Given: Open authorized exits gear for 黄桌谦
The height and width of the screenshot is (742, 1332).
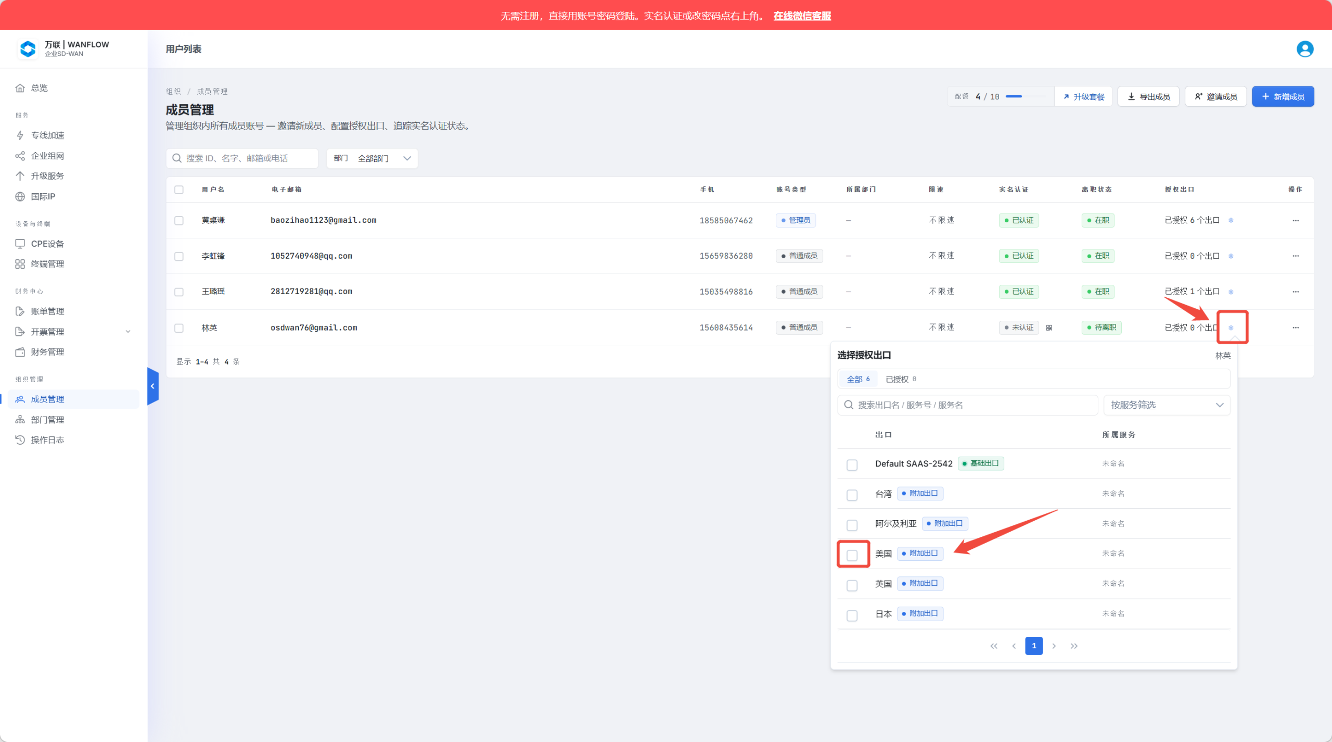Looking at the screenshot, I should 1231,220.
